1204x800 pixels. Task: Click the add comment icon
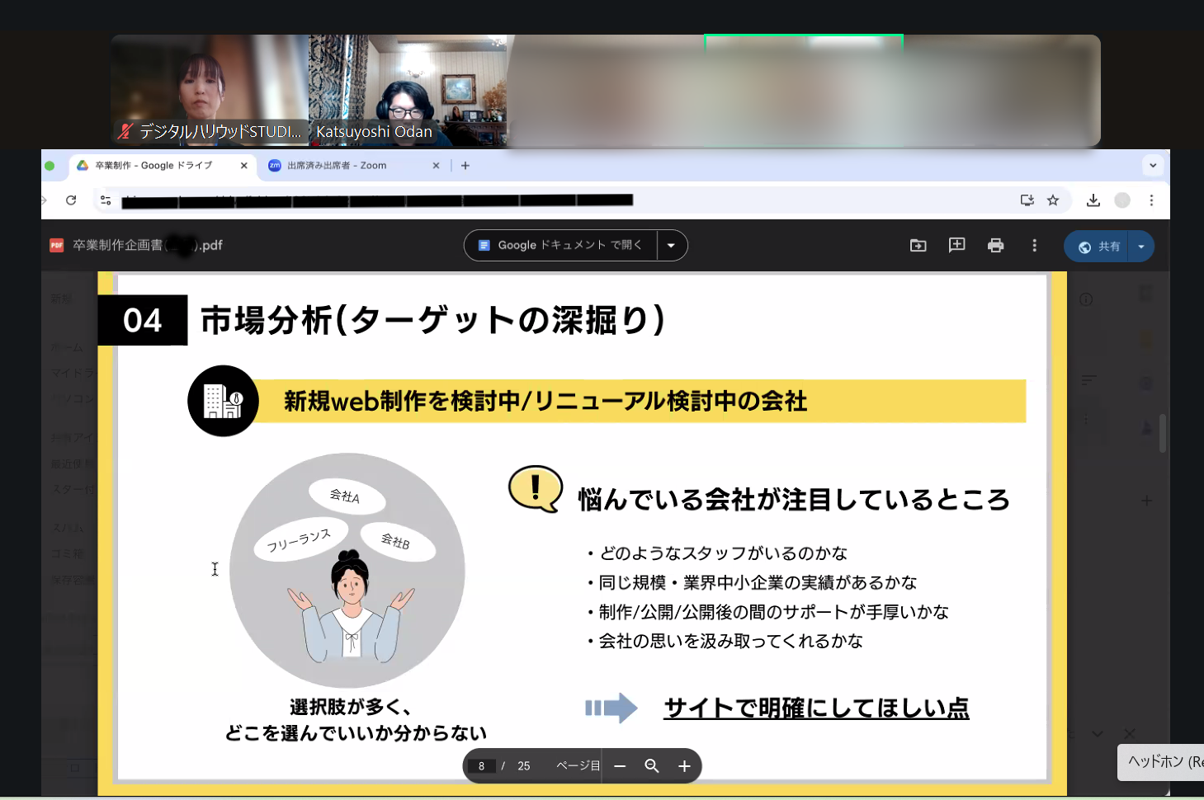(956, 246)
